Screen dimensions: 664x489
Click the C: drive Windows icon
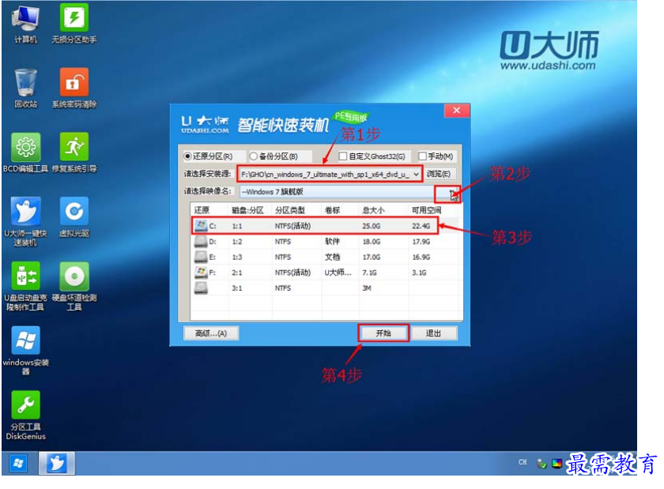(x=201, y=226)
